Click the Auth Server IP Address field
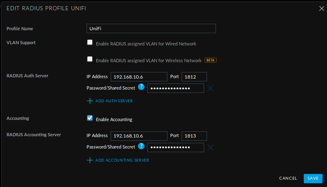 click(139, 77)
